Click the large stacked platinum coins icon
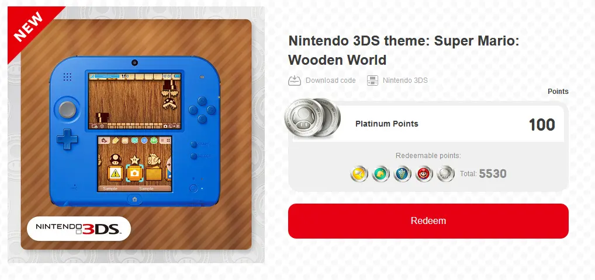 312,118
